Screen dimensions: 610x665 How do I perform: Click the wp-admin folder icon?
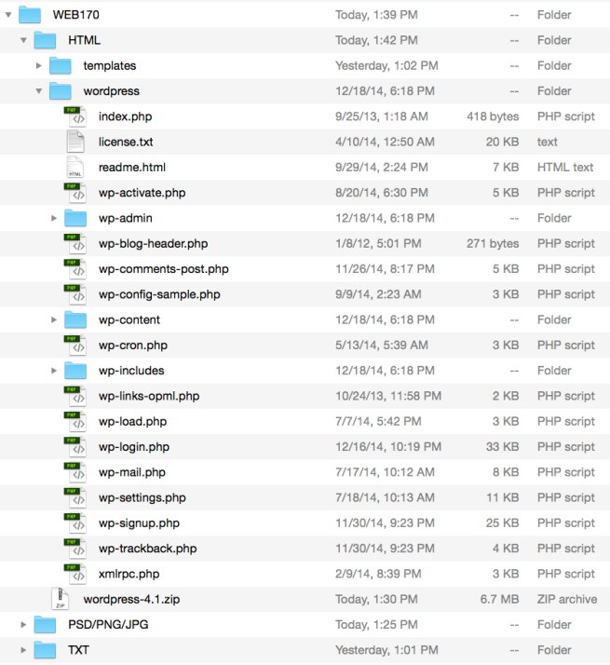pyautogui.click(x=75, y=218)
